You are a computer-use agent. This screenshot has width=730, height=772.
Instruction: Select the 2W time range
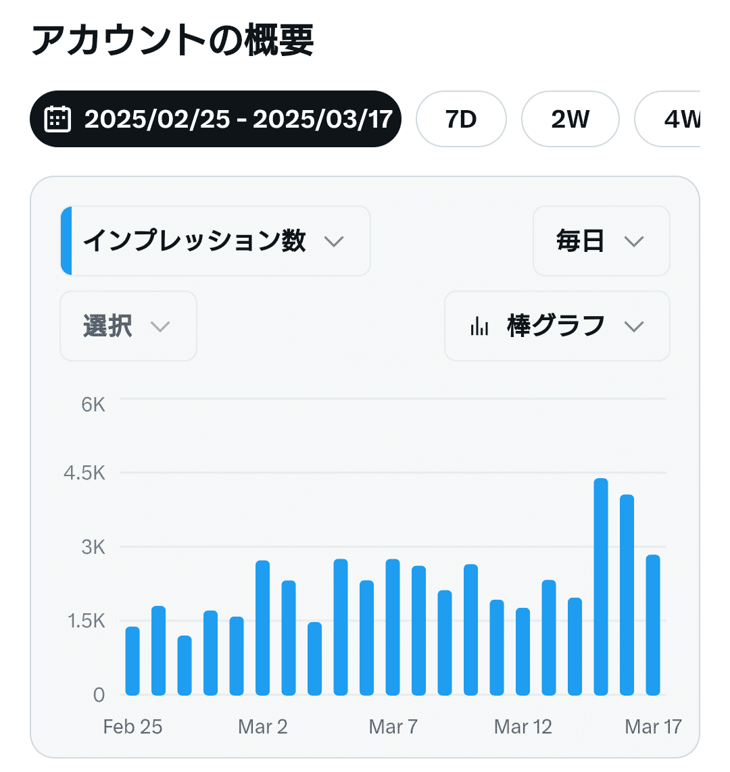pos(570,119)
